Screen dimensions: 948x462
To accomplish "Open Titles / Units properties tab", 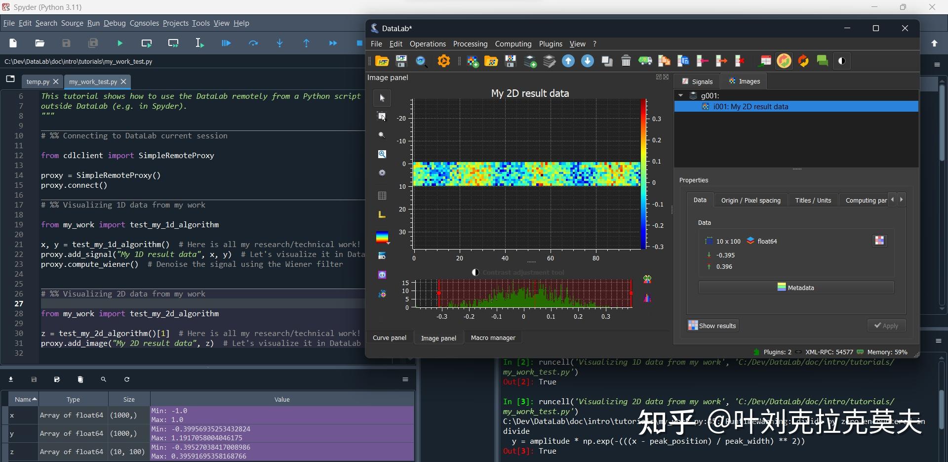I will coord(813,200).
